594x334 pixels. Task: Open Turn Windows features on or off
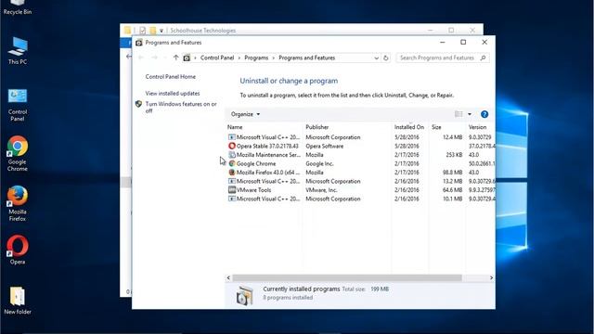[x=181, y=108]
